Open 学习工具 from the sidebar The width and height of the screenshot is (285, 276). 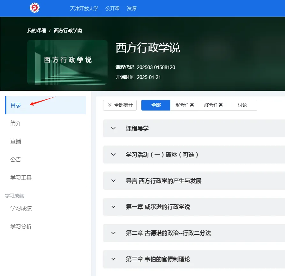point(21,177)
